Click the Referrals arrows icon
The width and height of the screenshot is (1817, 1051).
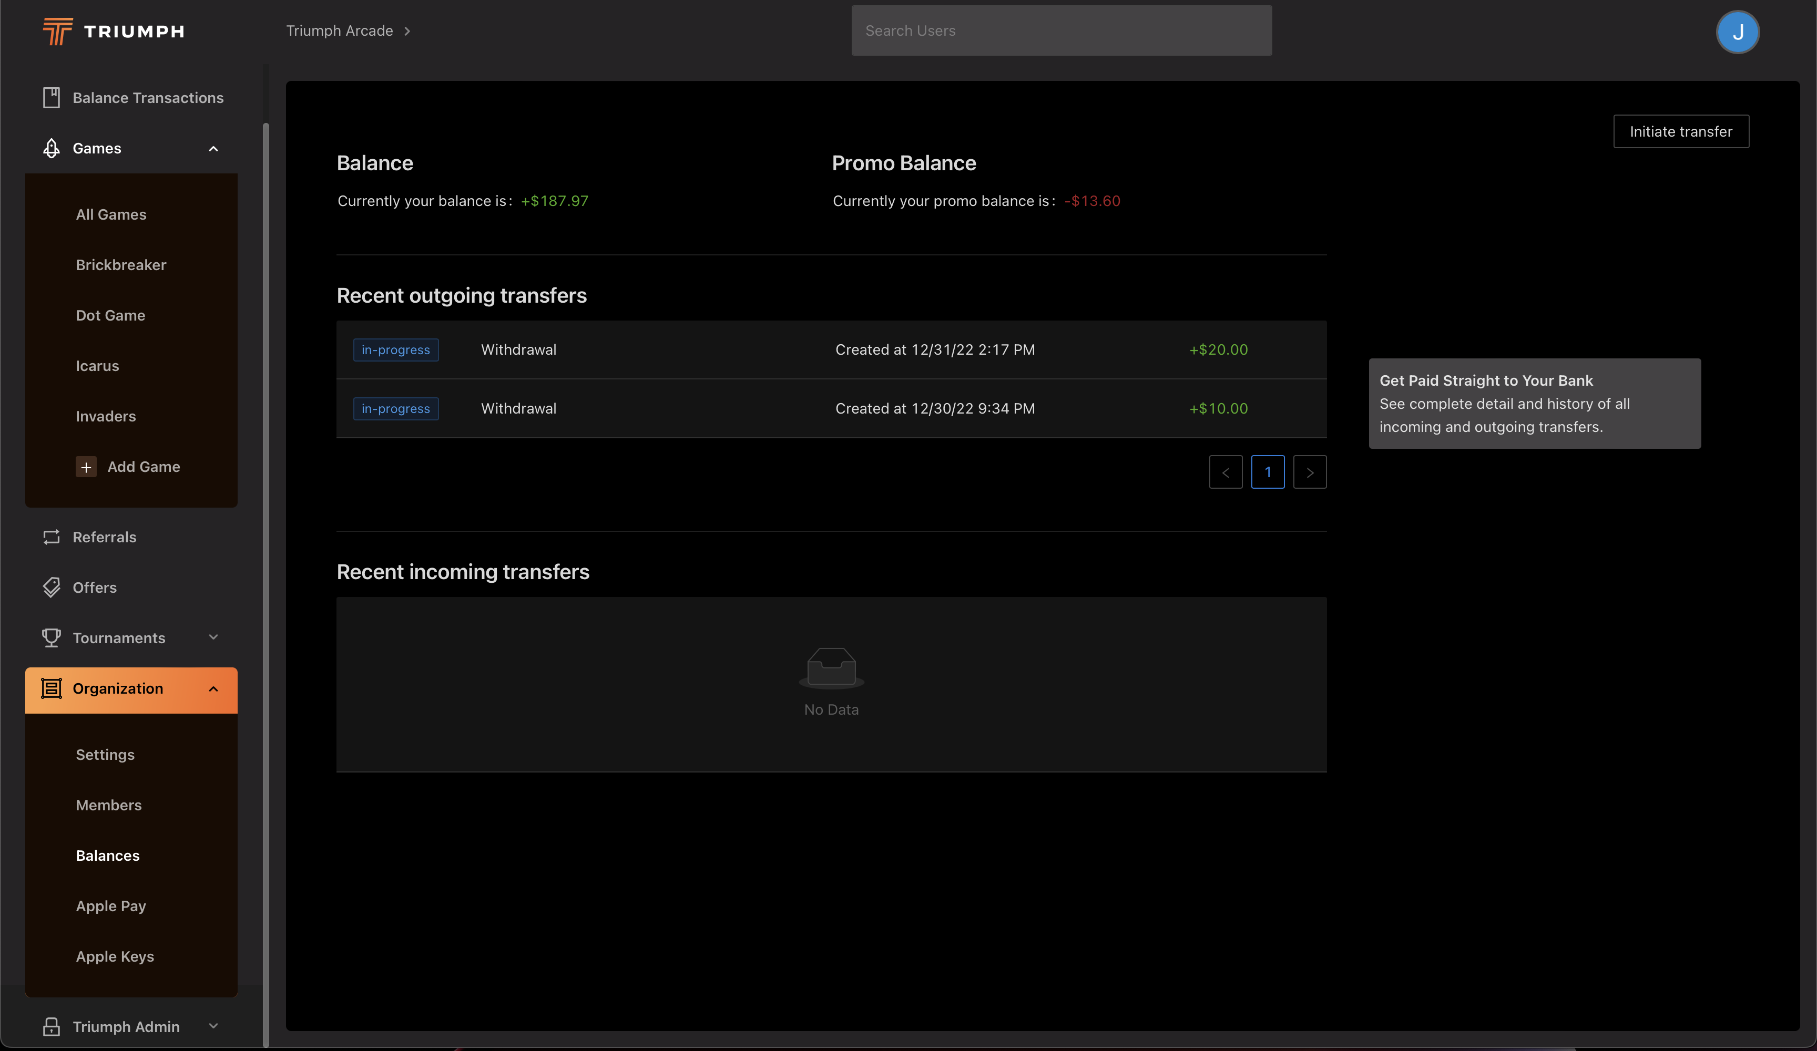pos(51,537)
